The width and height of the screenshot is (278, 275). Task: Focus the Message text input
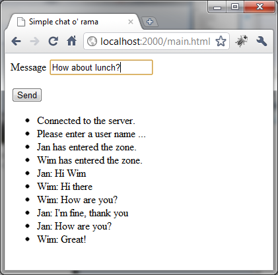101,67
